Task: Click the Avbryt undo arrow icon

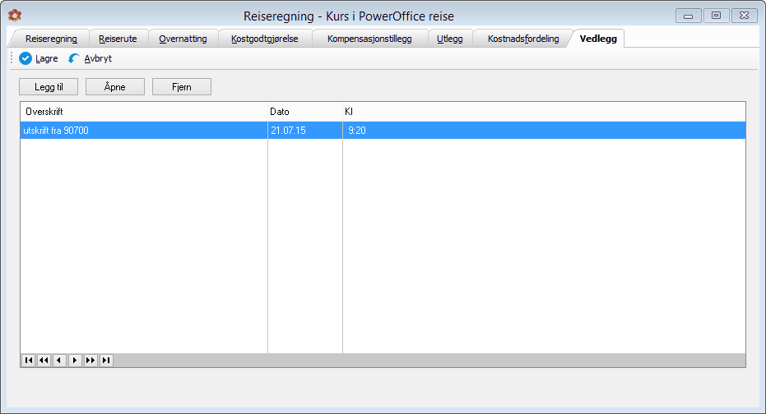Action: (74, 58)
